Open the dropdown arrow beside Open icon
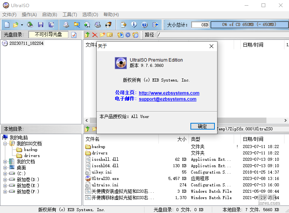Image resolution: width=289 pixels, height=213 pixels. [x=22, y=25]
